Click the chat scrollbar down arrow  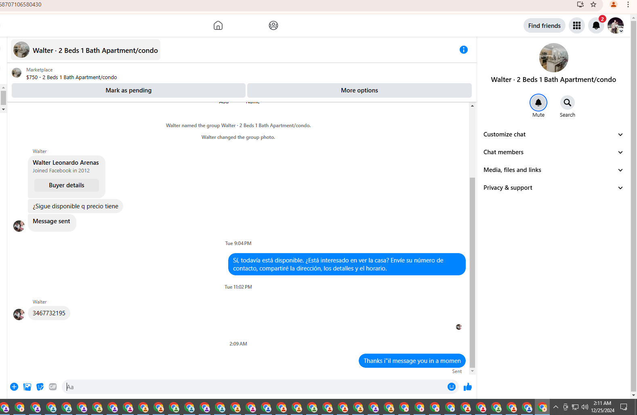point(472,371)
